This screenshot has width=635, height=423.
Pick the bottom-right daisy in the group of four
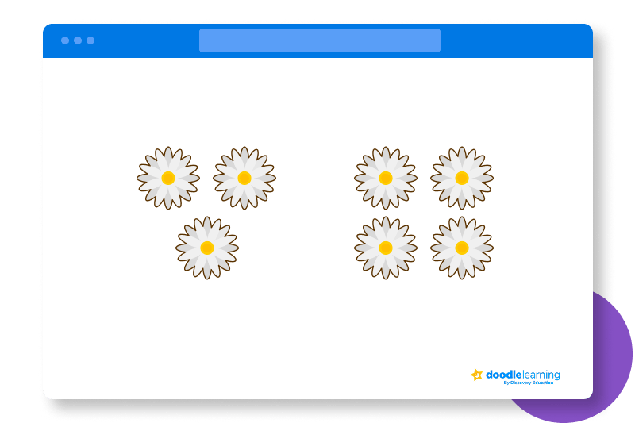click(462, 248)
